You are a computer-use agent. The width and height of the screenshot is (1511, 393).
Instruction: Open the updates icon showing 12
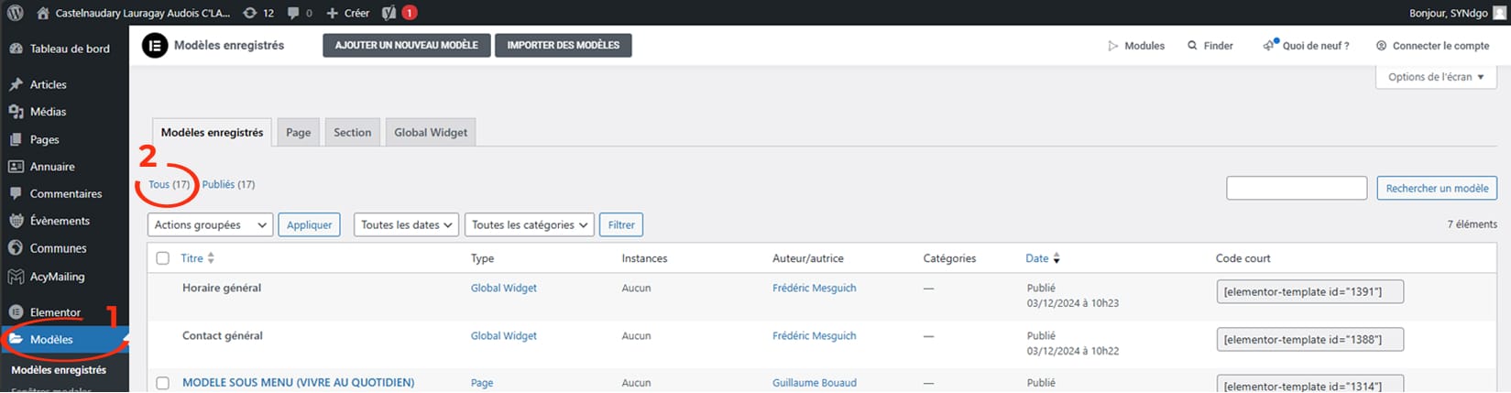pyautogui.click(x=250, y=13)
